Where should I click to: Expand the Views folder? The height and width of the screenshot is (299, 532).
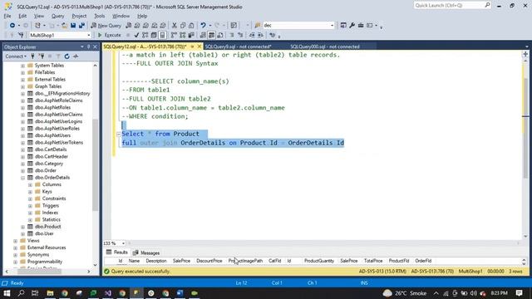[x=15, y=241]
